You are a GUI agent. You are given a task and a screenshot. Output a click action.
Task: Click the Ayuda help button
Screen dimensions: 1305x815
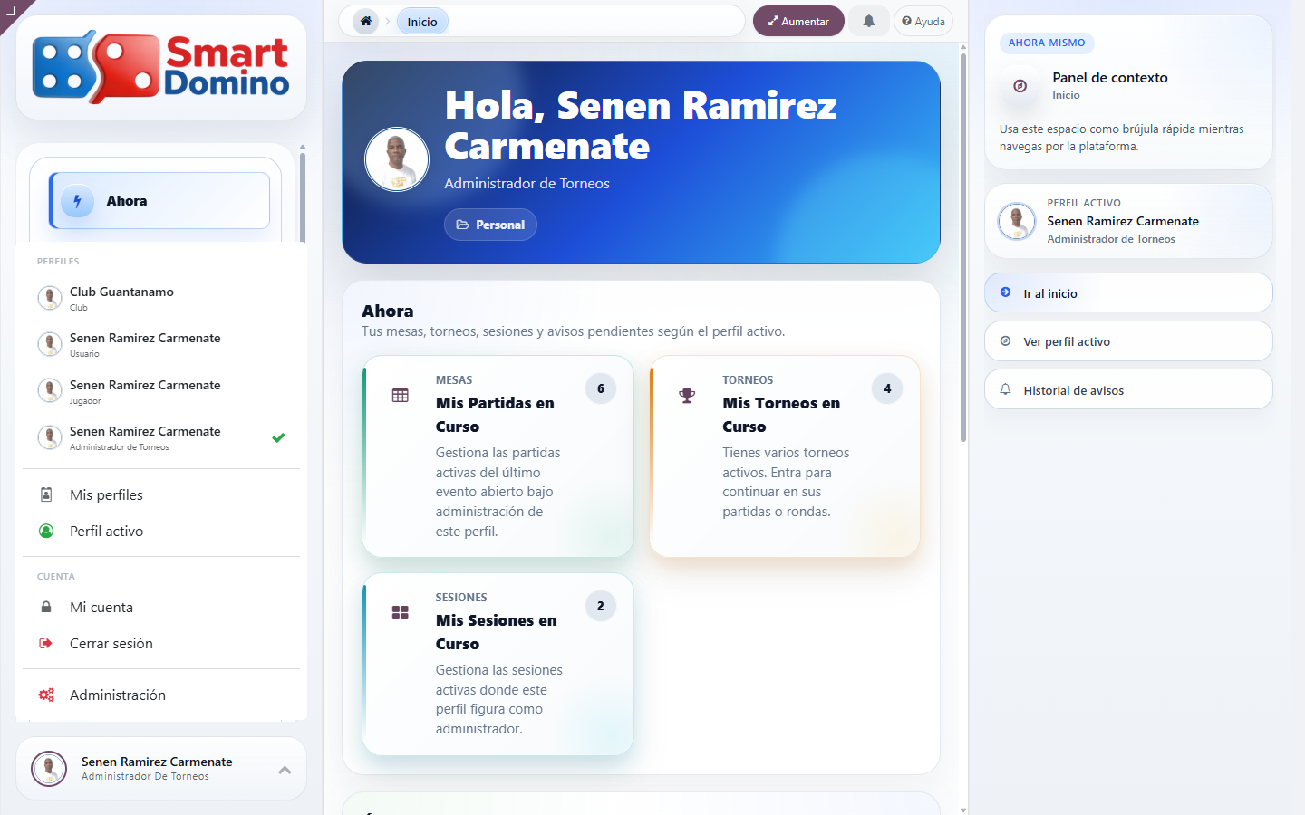(x=923, y=21)
